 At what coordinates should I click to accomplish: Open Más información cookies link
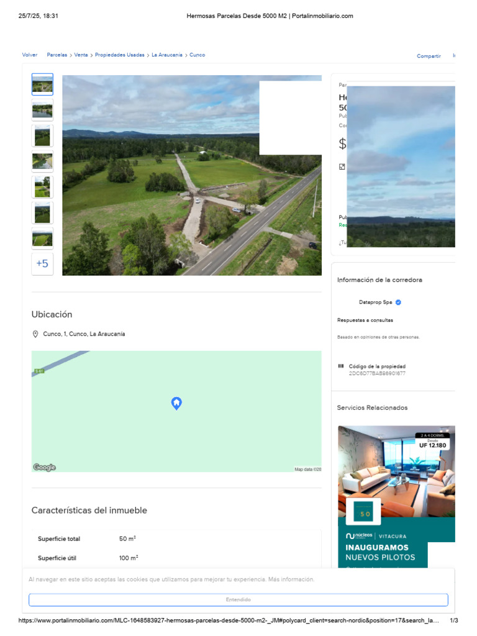pyautogui.click(x=291, y=579)
